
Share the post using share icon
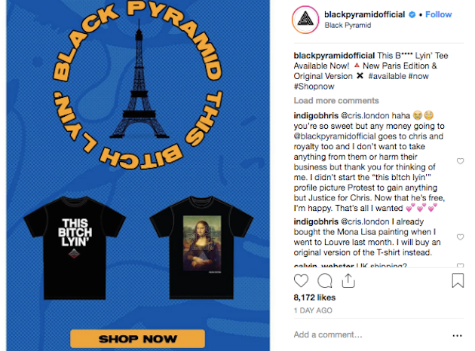point(348,280)
